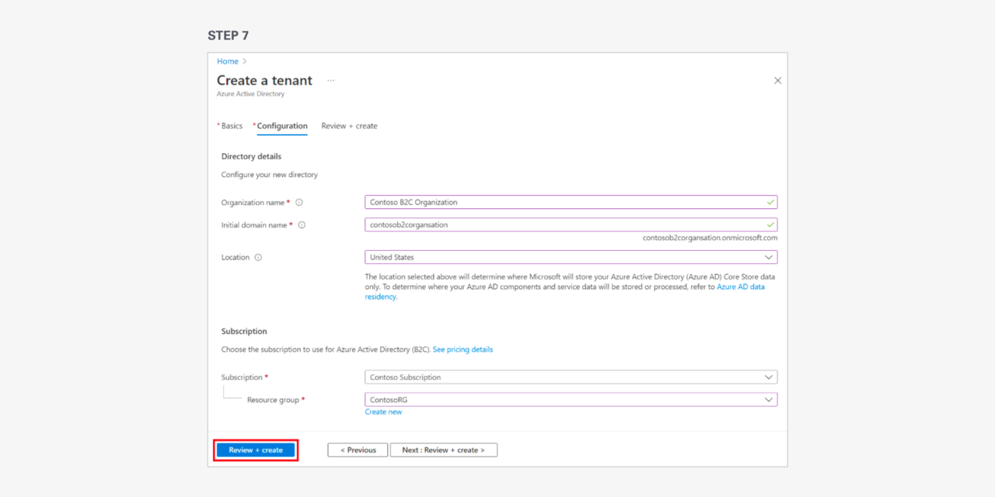Open the Location dropdown
Image resolution: width=995 pixels, height=497 pixels.
[571, 257]
